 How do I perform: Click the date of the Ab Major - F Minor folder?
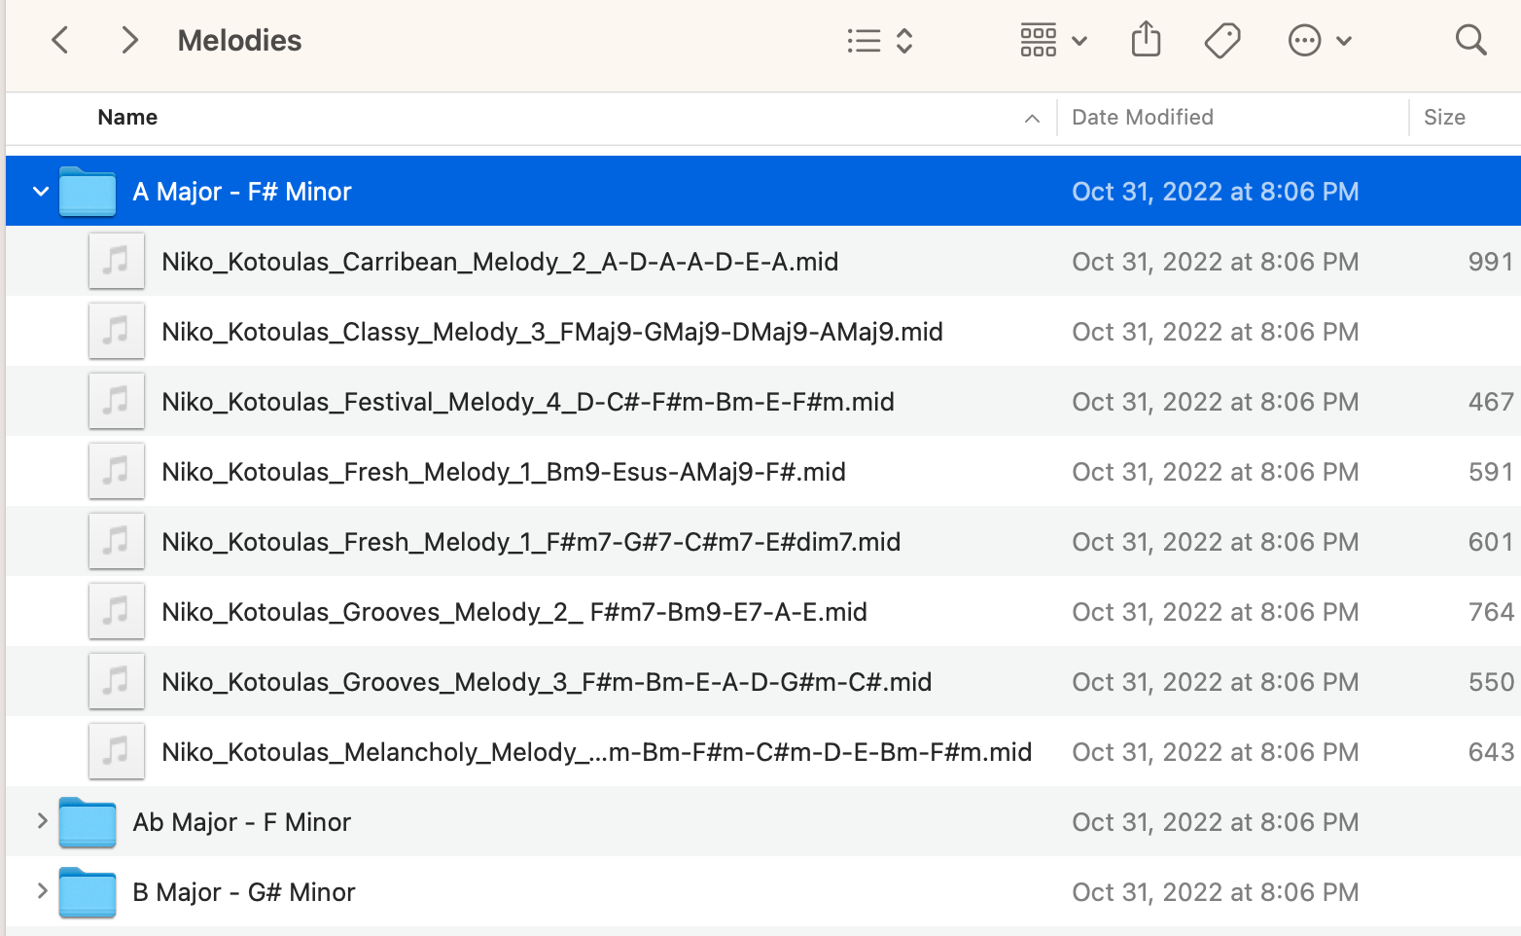tap(1216, 822)
